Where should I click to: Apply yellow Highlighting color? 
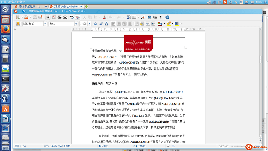(169, 24)
